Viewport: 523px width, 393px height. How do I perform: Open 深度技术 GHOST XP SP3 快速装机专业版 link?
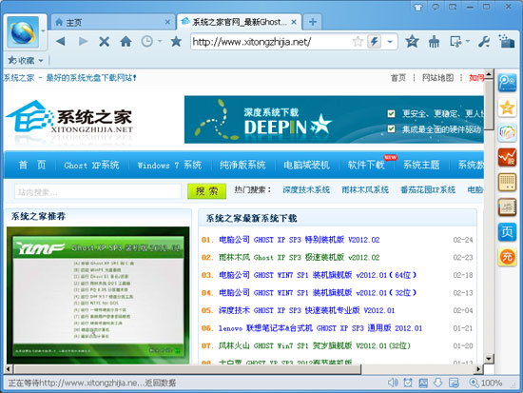tap(306, 310)
